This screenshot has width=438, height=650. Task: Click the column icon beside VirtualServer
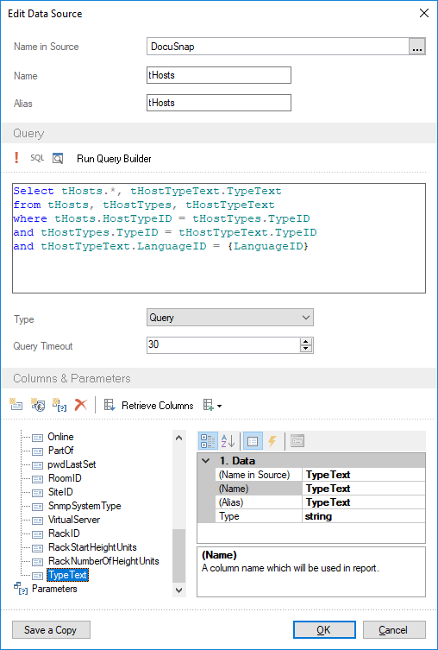(x=38, y=521)
